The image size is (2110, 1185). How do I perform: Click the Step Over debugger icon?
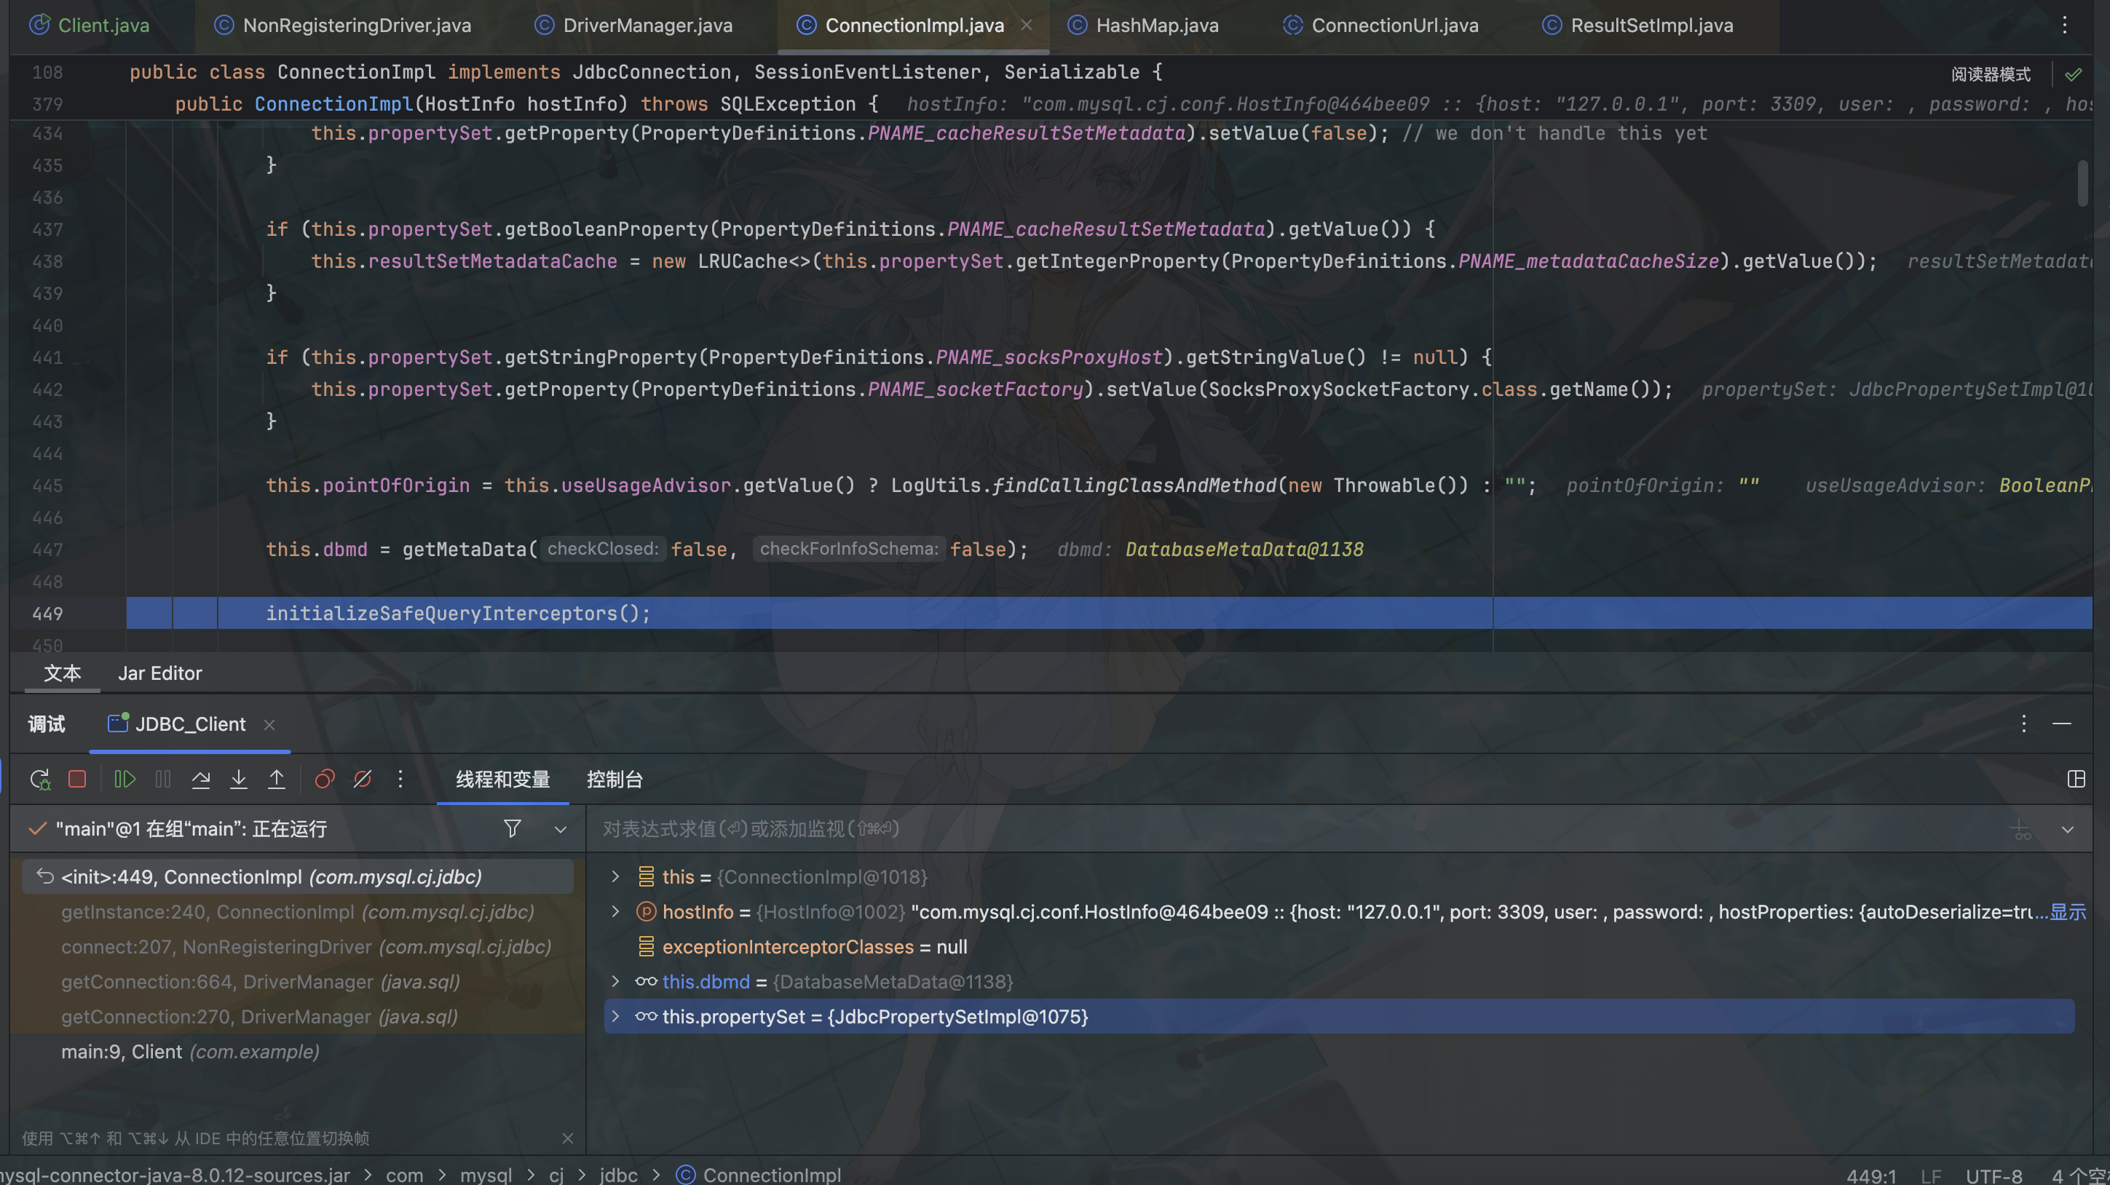[x=201, y=779]
